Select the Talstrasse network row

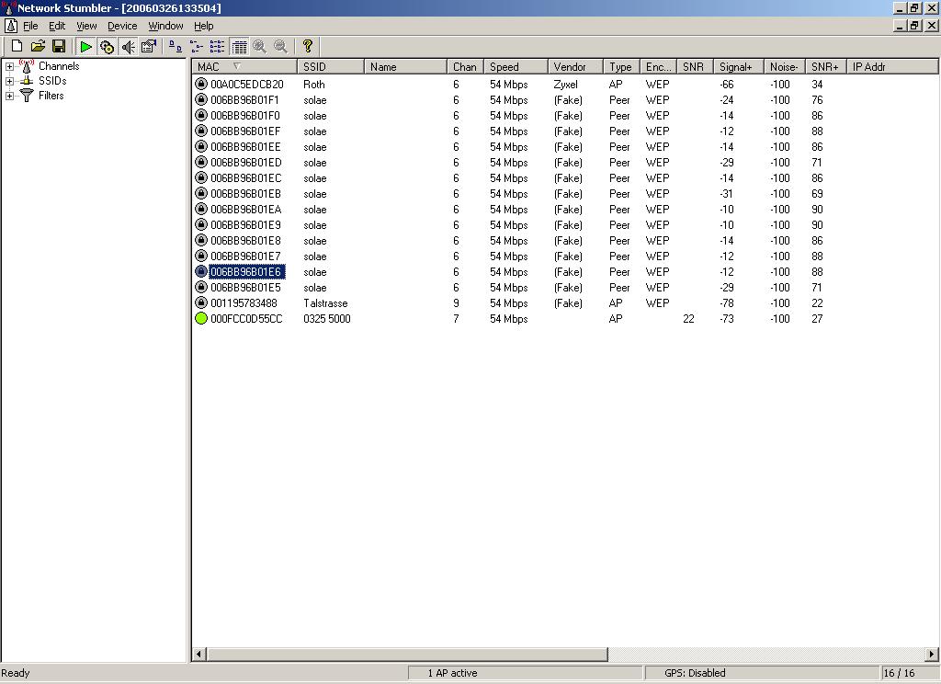pos(325,303)
